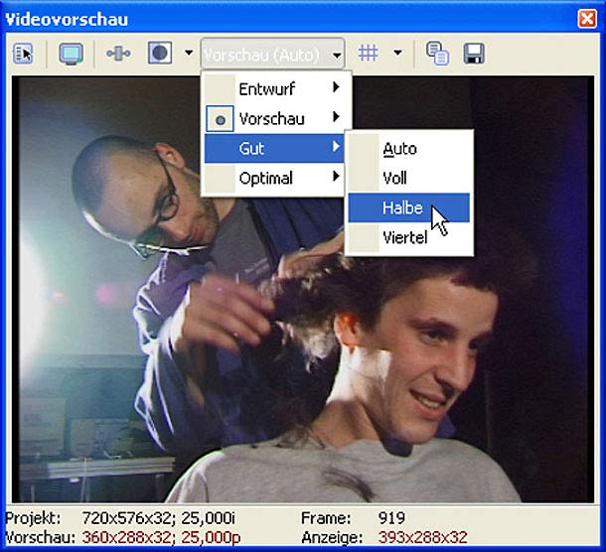
Task: Save snapshot to file floppy icon
Action: pos(474,54)
